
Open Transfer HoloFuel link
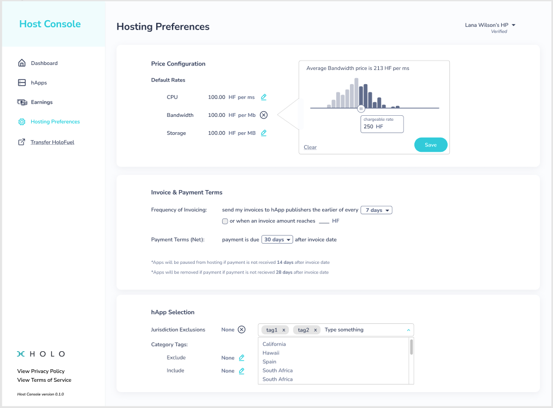[x=52, y=142]
